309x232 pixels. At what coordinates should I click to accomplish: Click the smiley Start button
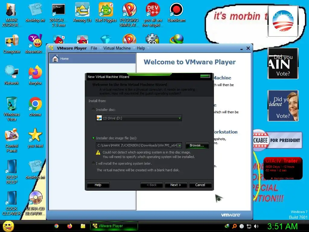point(8,226)
